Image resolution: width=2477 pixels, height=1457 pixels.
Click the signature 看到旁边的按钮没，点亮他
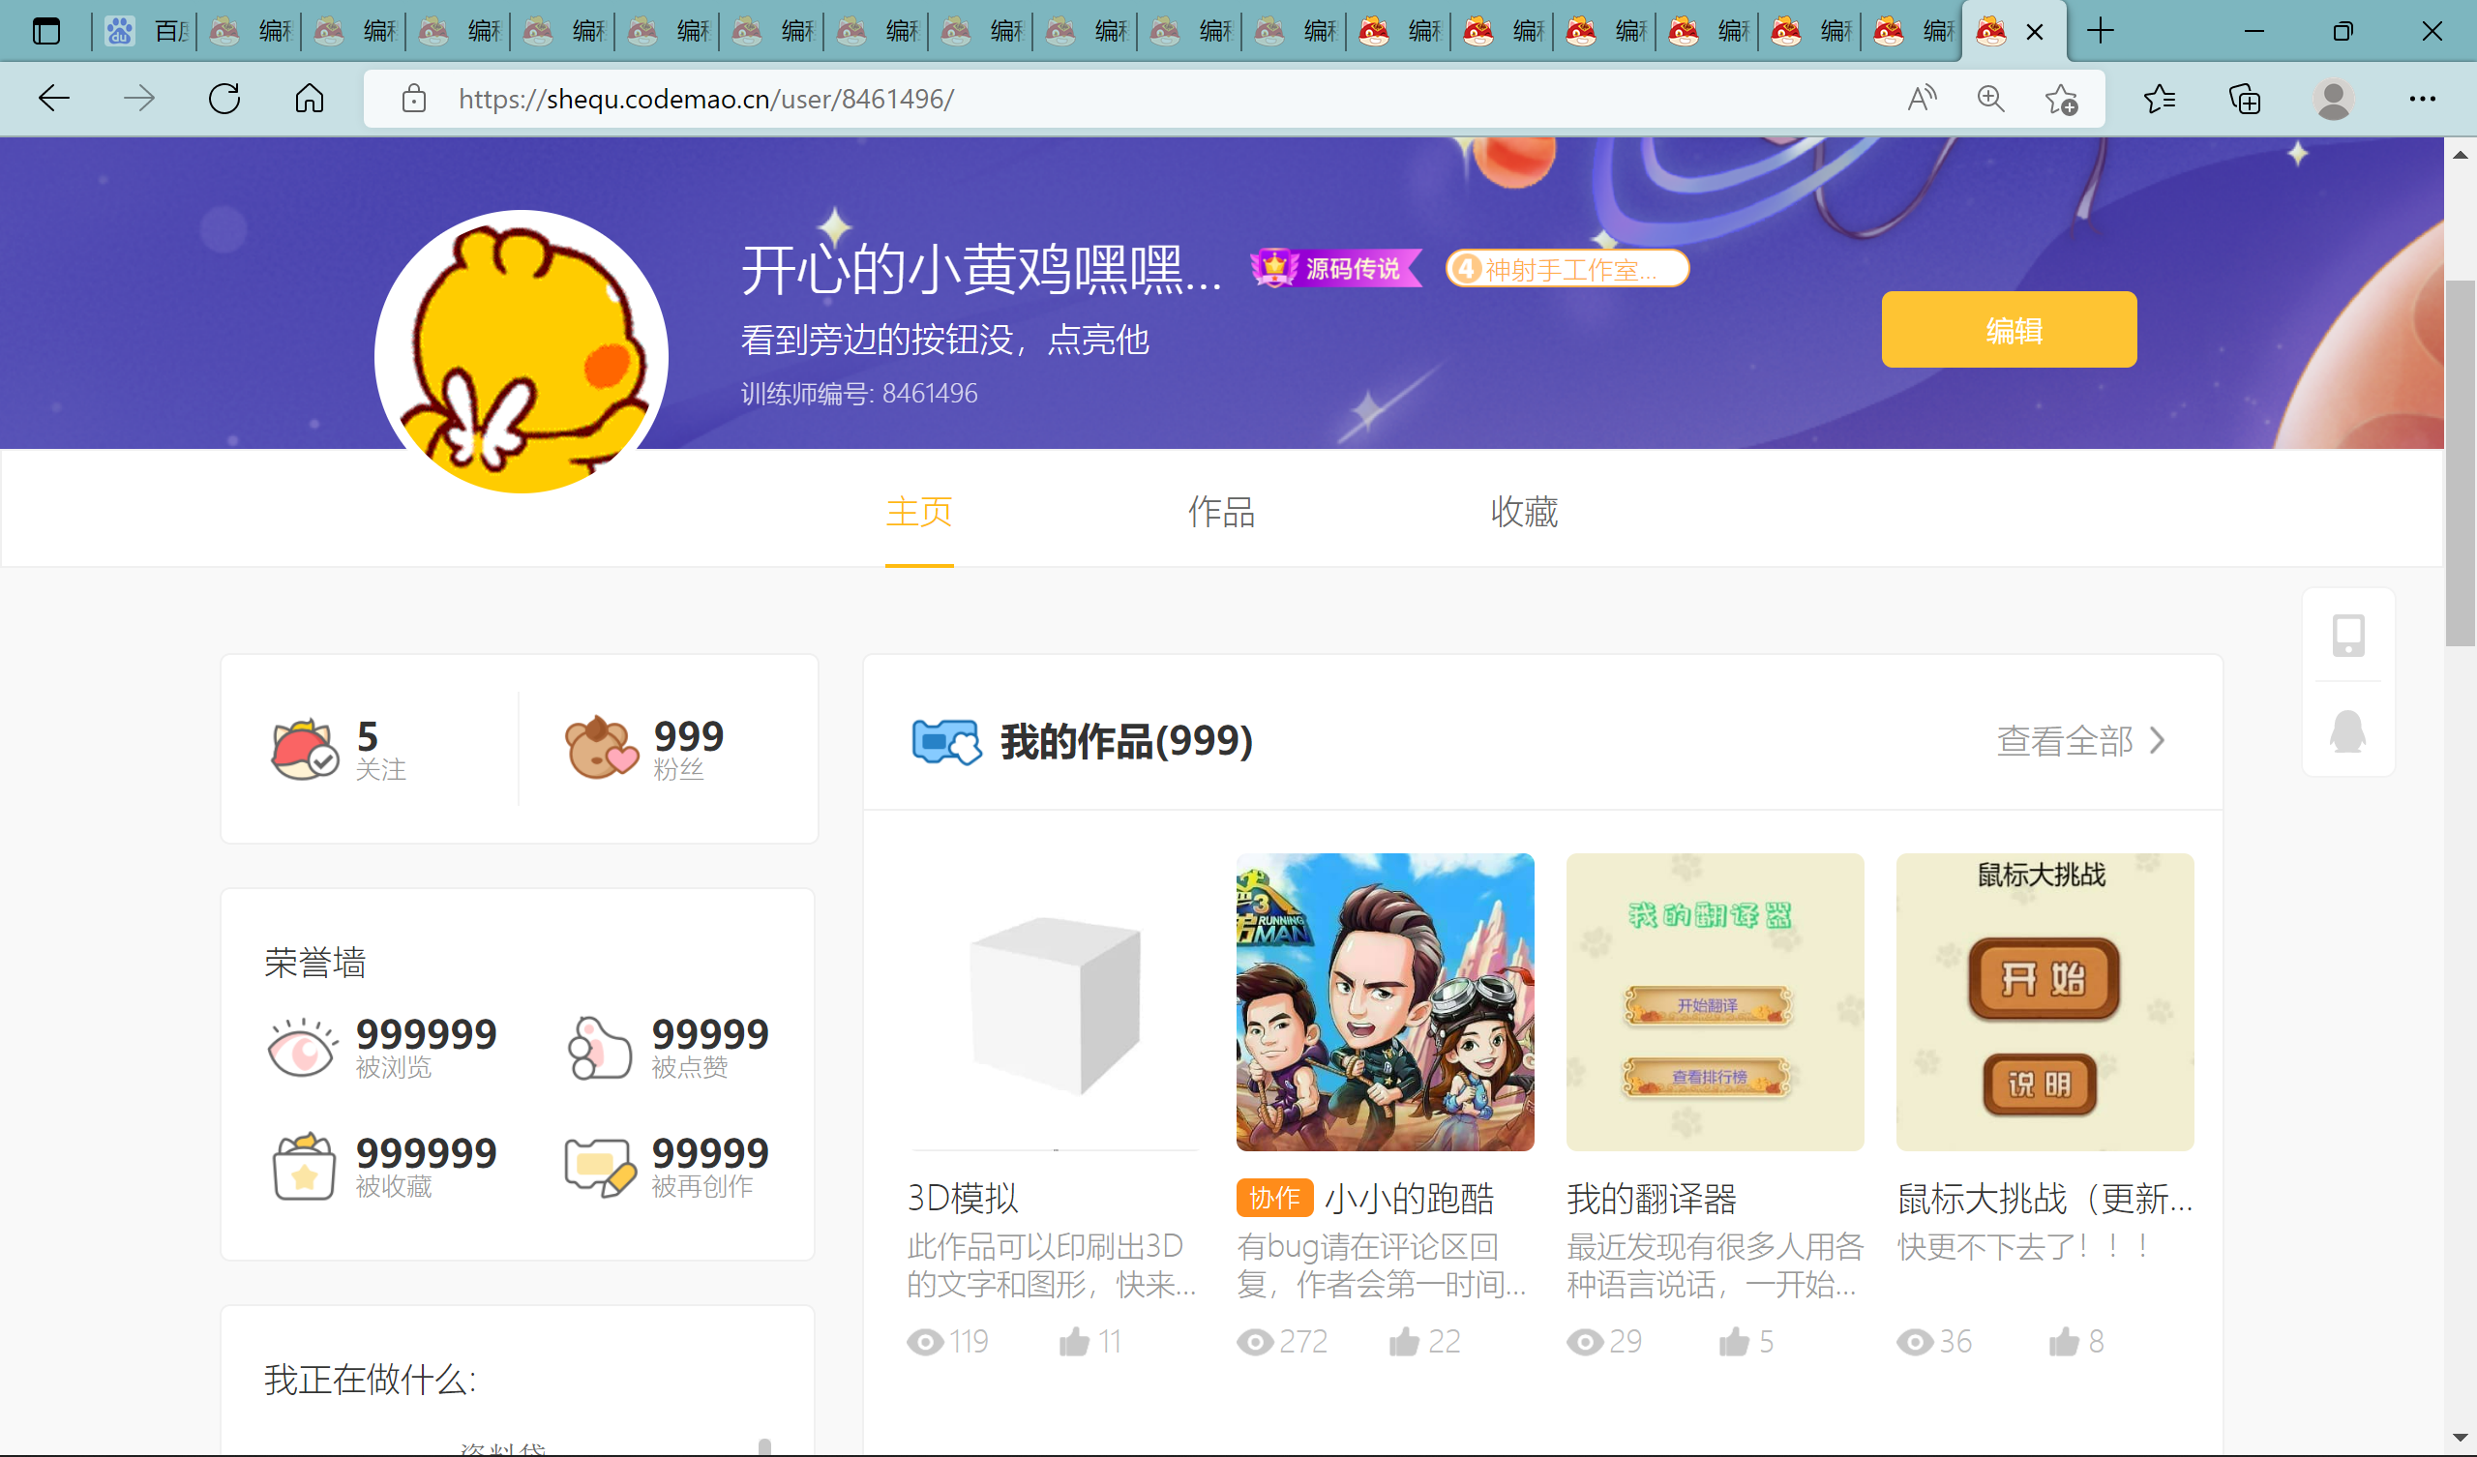pyautogui.click(x=944, y=341)
